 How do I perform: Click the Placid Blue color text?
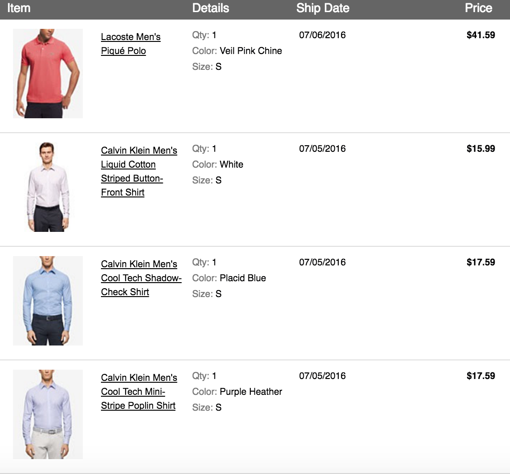[x=243, y=278]
